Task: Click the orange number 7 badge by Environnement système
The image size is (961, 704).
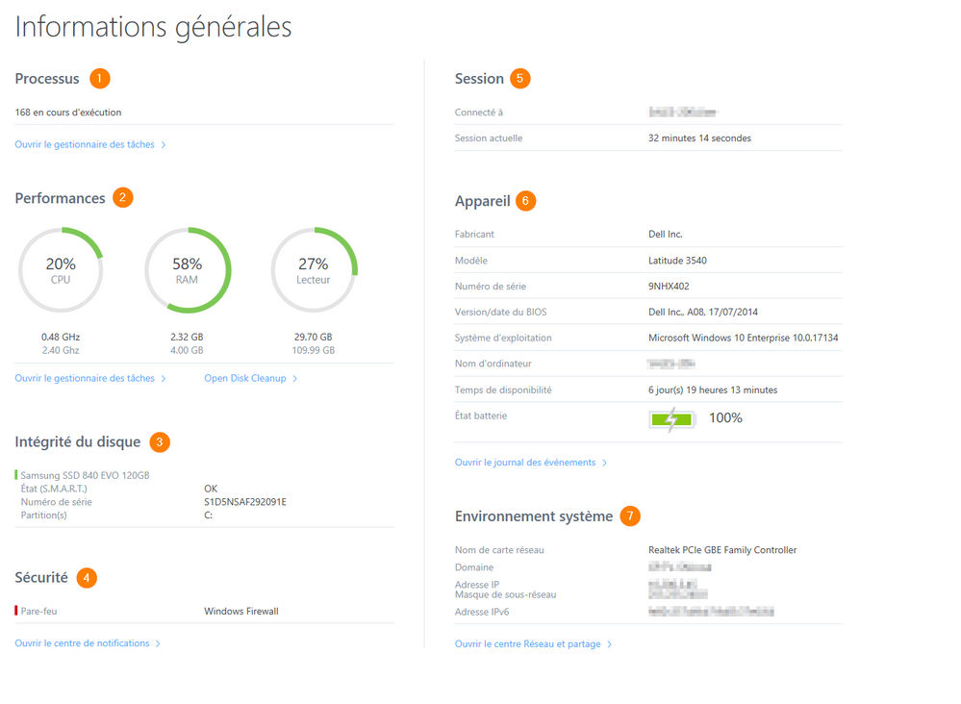Action: coord(629,515)
